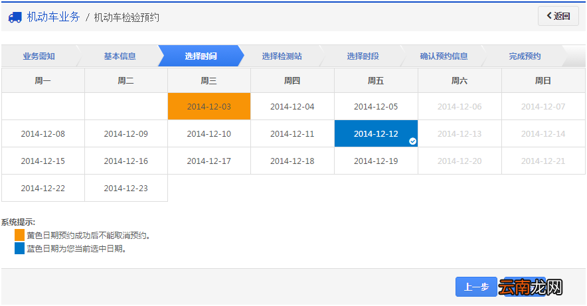Select date 2014-12-15 under 周一

click(43, 161)
